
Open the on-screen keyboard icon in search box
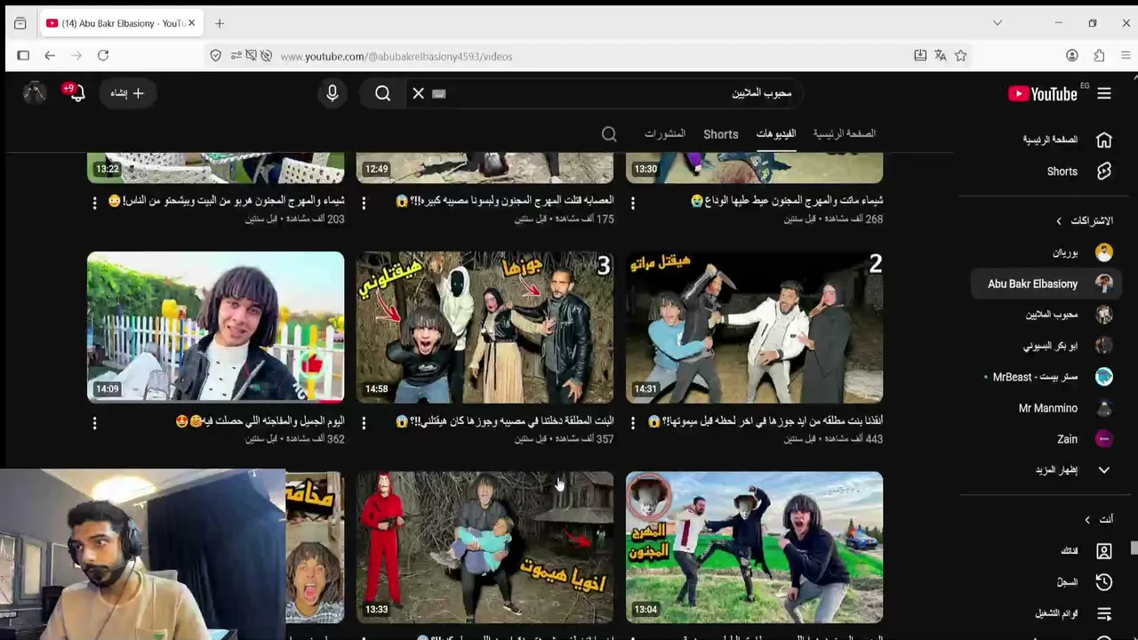point(438,93)
